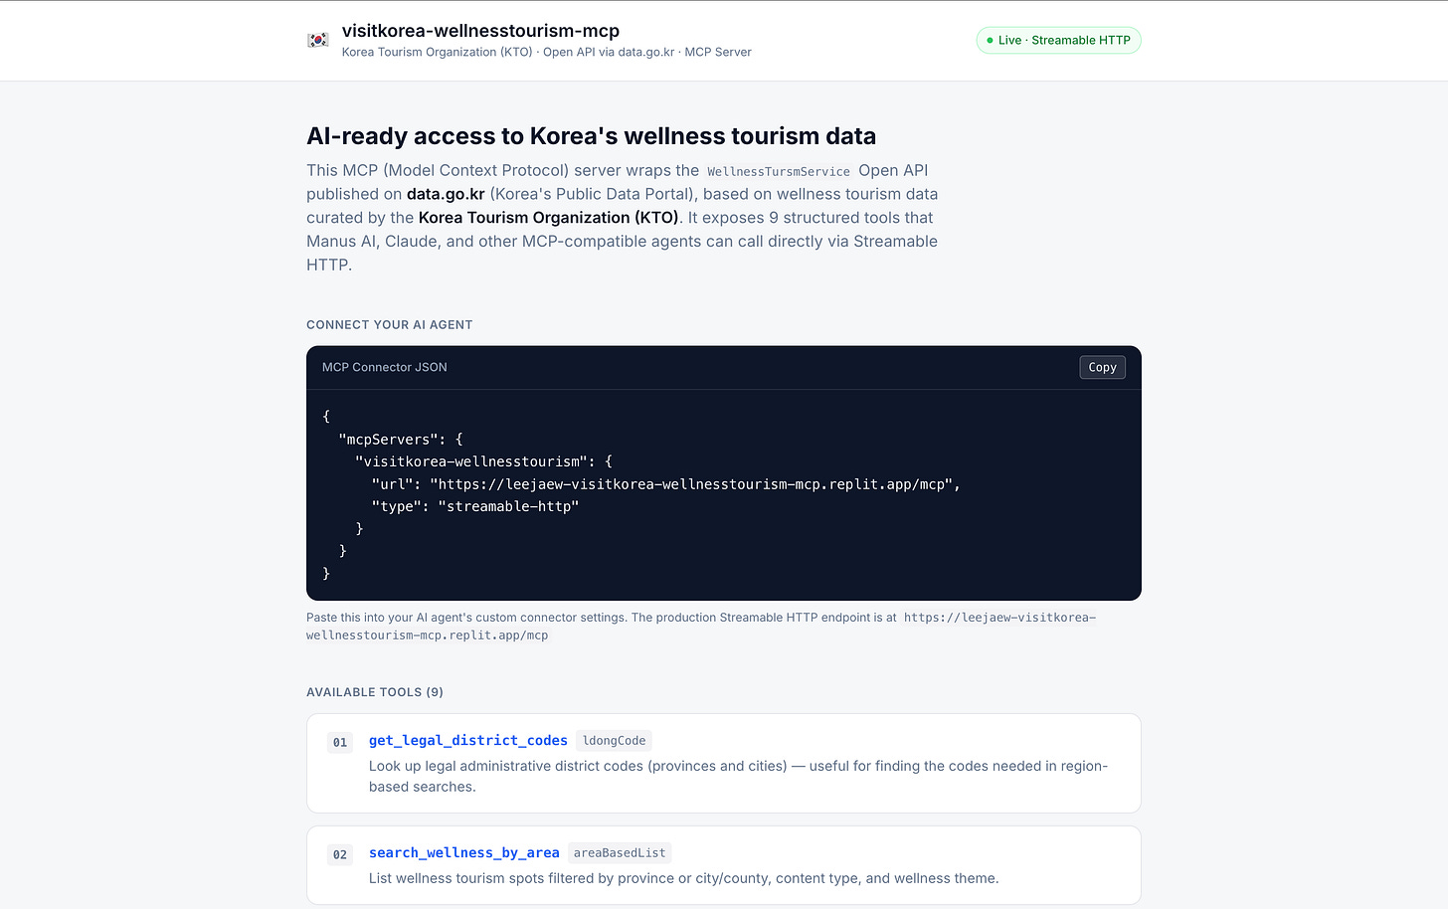Click the "type": "streamable-http" code line
This screenshot has width=1448, height=909.
coord(474,506)
